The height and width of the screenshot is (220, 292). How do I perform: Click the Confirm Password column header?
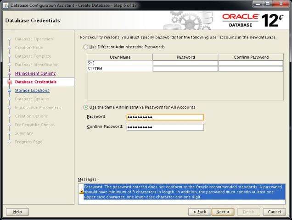click(x=251, y=57)
